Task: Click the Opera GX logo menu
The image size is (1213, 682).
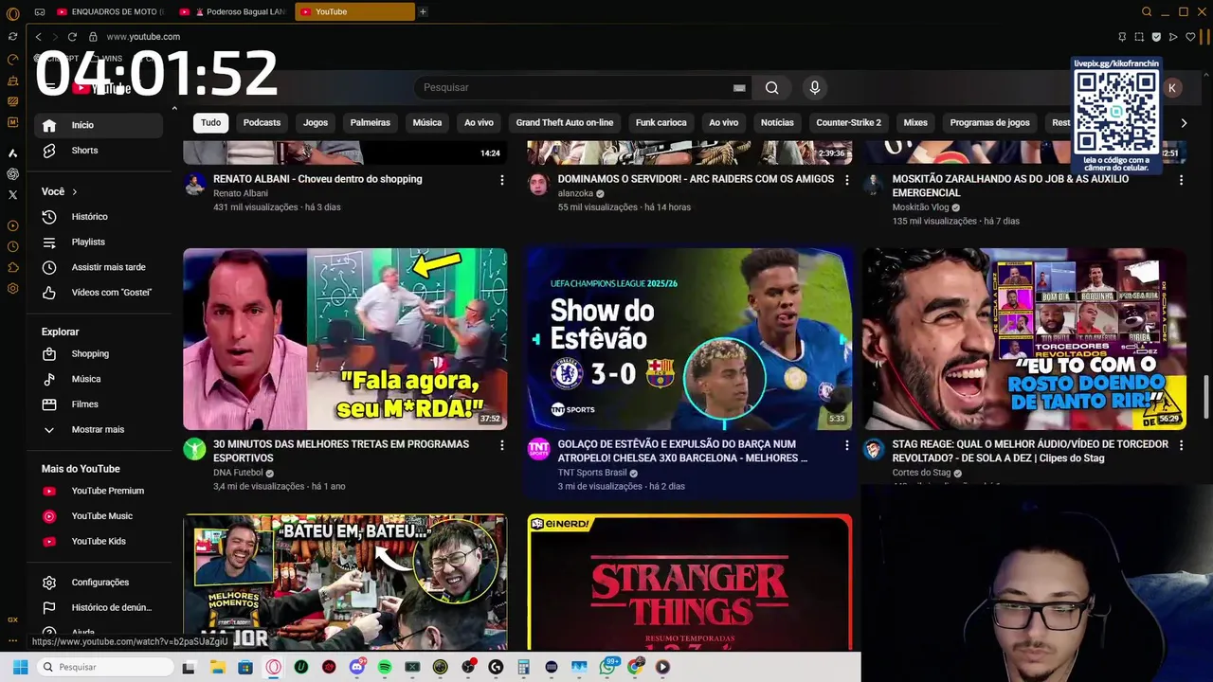Action: tap(12, 13)
